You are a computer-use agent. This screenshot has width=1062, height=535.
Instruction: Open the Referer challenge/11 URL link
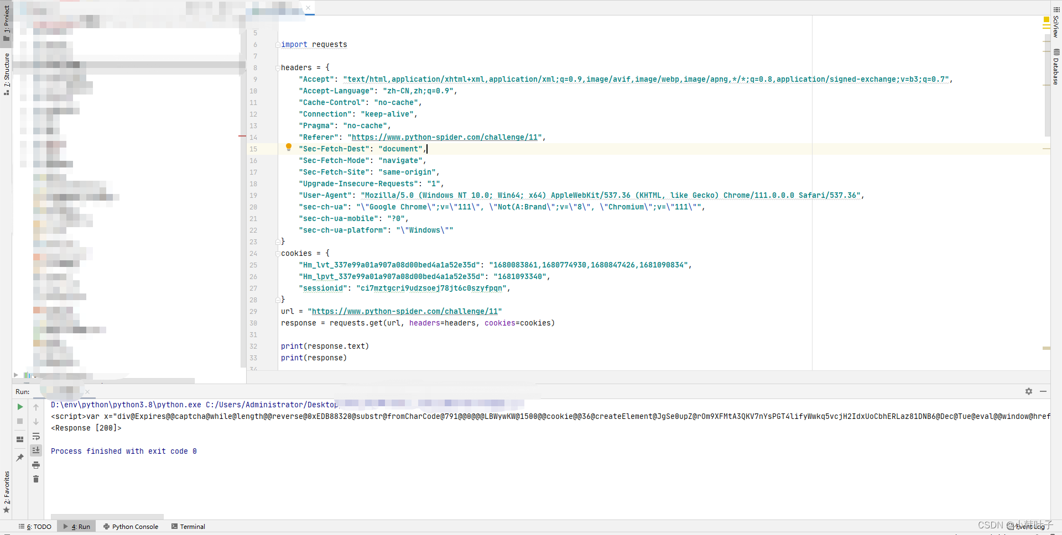point(445,137)
